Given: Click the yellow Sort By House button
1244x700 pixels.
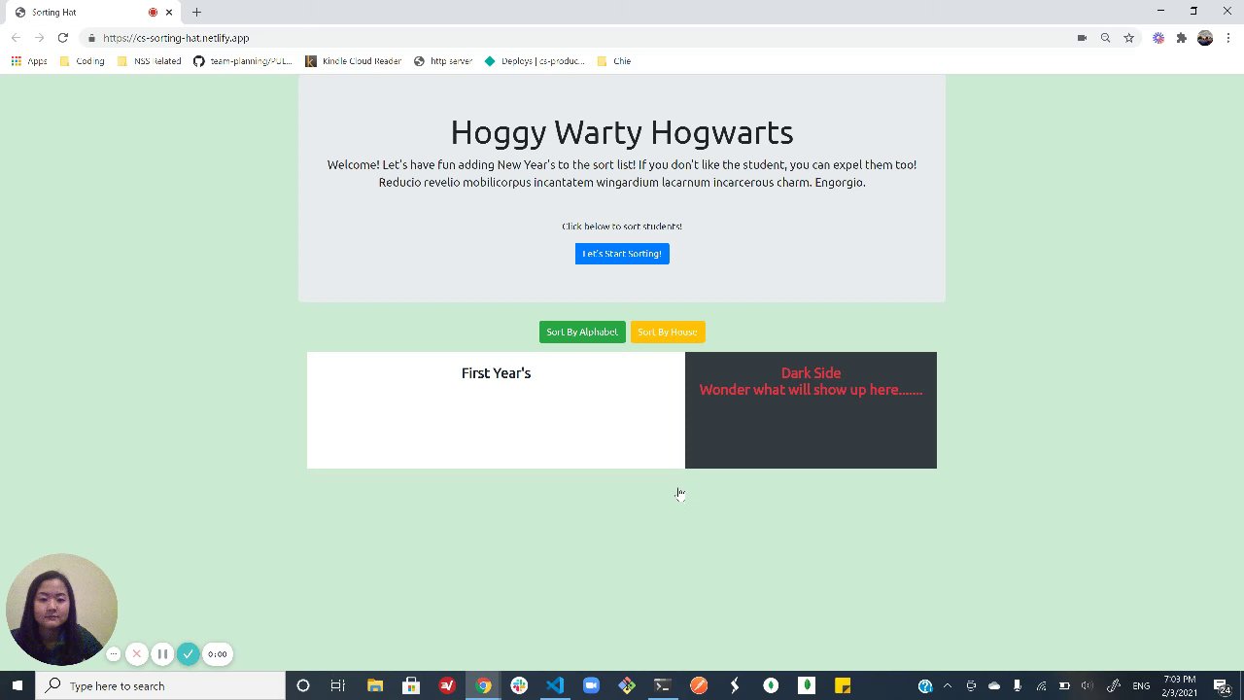Looking at the screenshot, I should [x=668, y=332].
